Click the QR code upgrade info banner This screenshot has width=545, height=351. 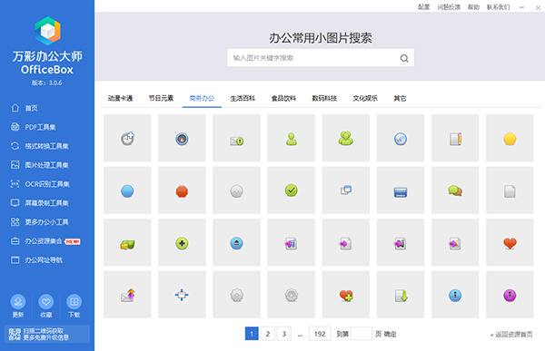point(46,334)
